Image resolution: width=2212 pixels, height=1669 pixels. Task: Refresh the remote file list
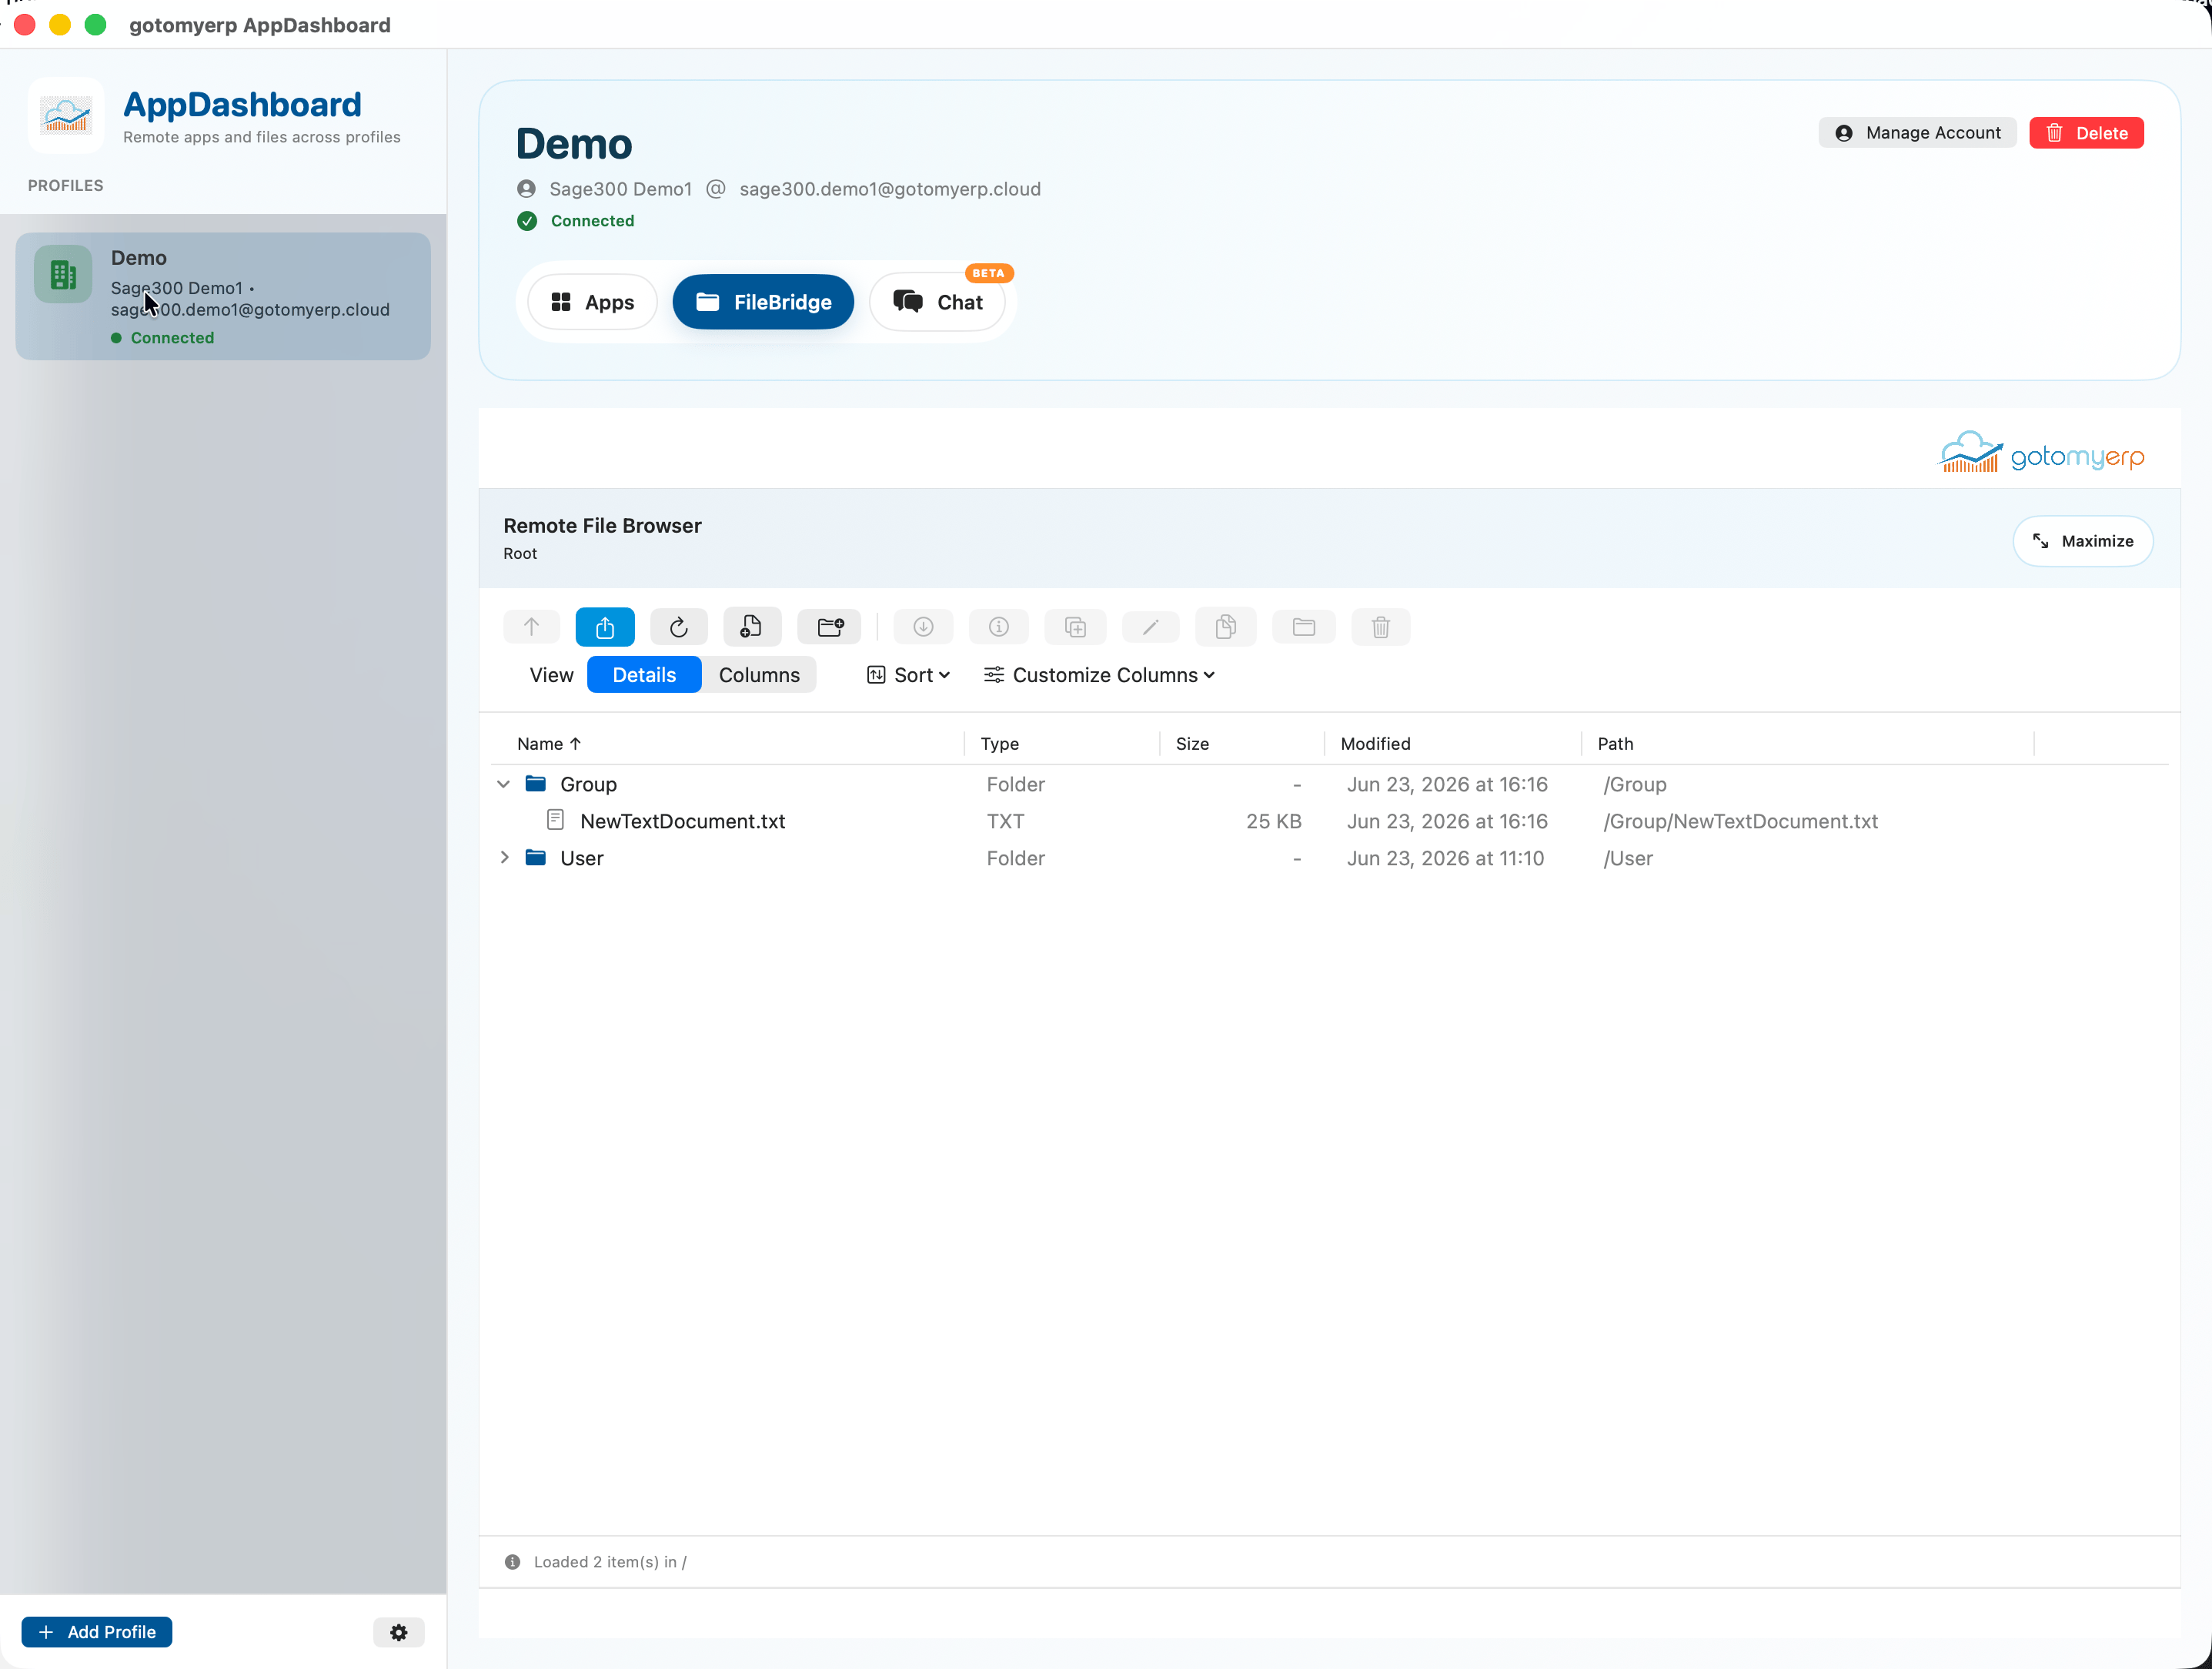[x=678, y=627]
